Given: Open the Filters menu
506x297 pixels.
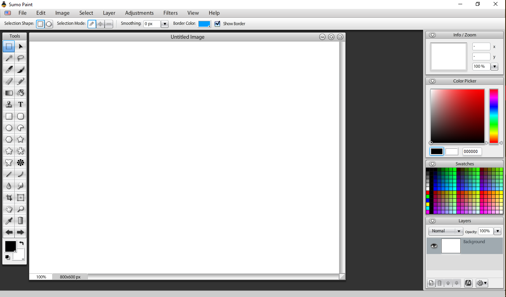Looking at the screenshot, I should click(x=170, y=13).
